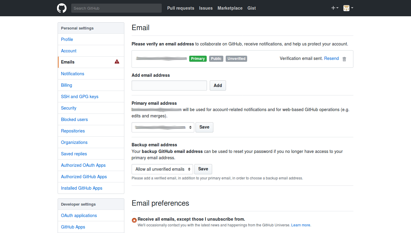Viewport: 411px width, 233px height.
Task: Click the green Primary label
Action: [x=198, y=59]
